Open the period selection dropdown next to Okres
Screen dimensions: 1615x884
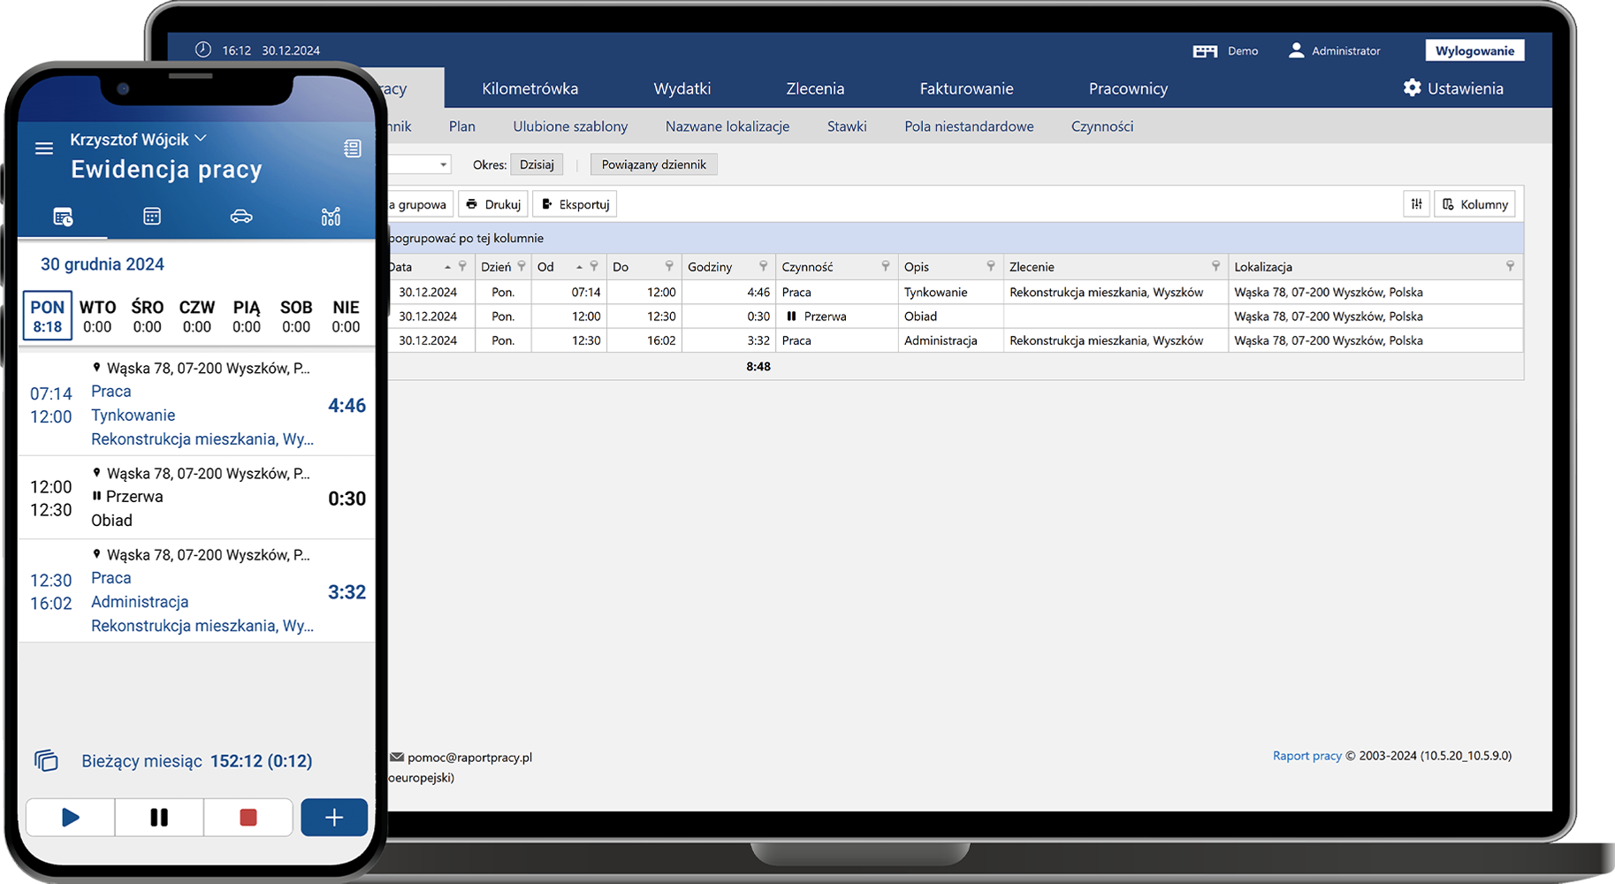(537, 164)
